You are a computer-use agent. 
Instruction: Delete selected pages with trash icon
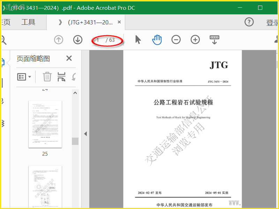(47, 77)
